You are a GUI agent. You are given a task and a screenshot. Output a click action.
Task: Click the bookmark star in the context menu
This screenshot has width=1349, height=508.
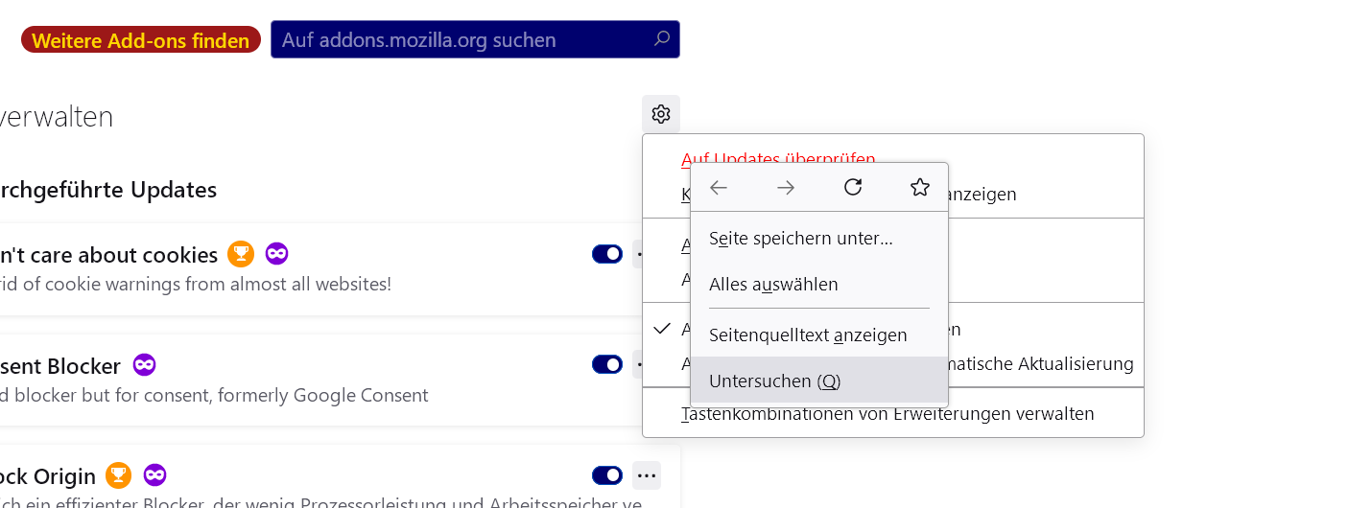[x=919, y=188]
